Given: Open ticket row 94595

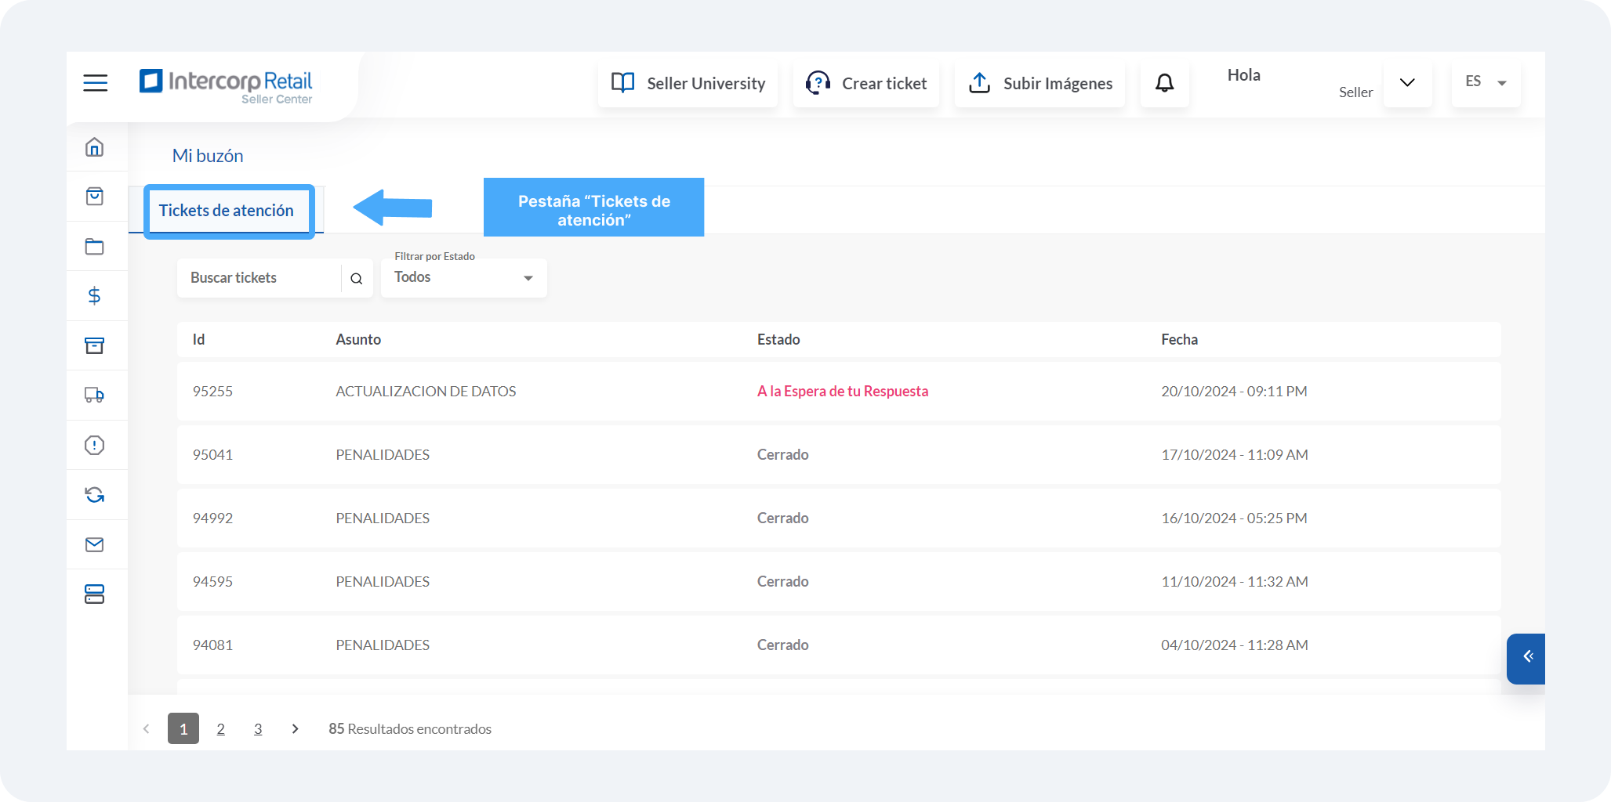Looking at the screenshot, I should coord(839,582).
